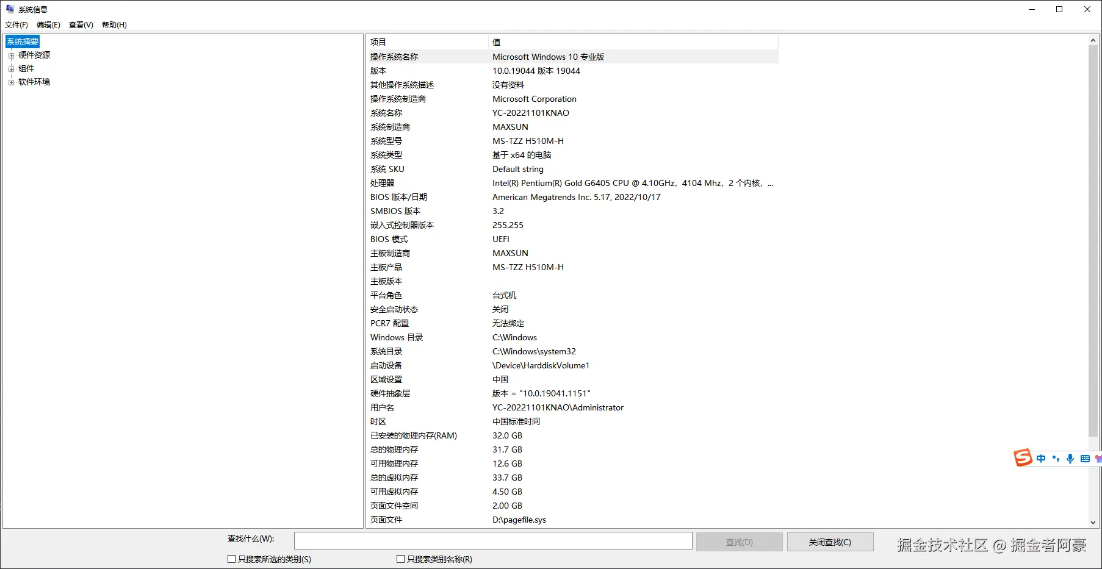Screen dimensions: 1102x569
Task: Select the 用户名 row label
Action: [x=383, y=407]
